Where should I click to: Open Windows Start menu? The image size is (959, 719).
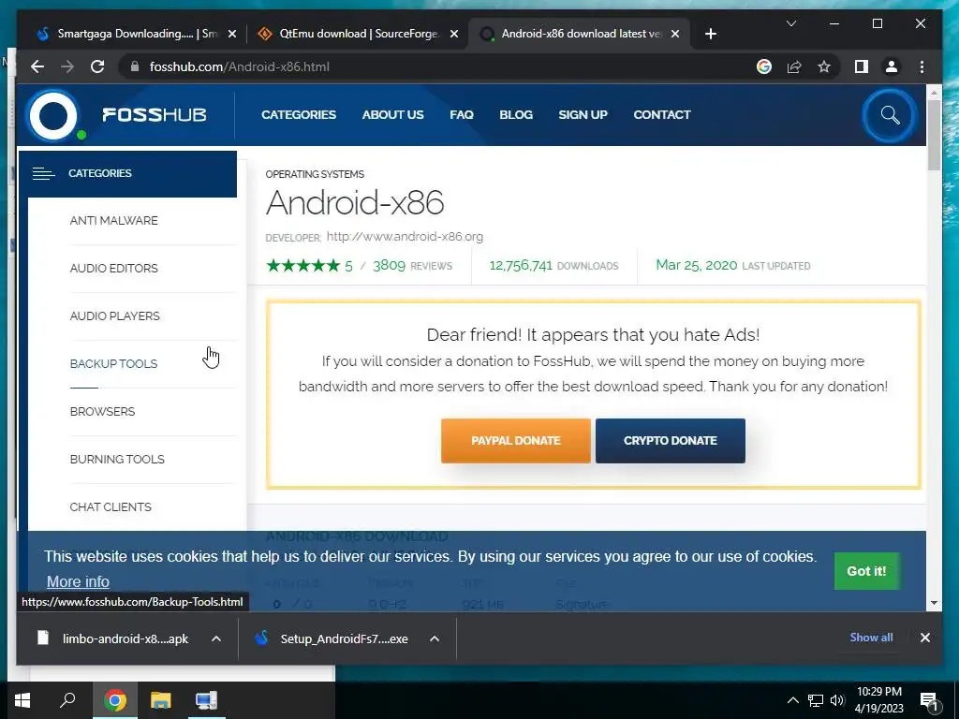point(22,700)
